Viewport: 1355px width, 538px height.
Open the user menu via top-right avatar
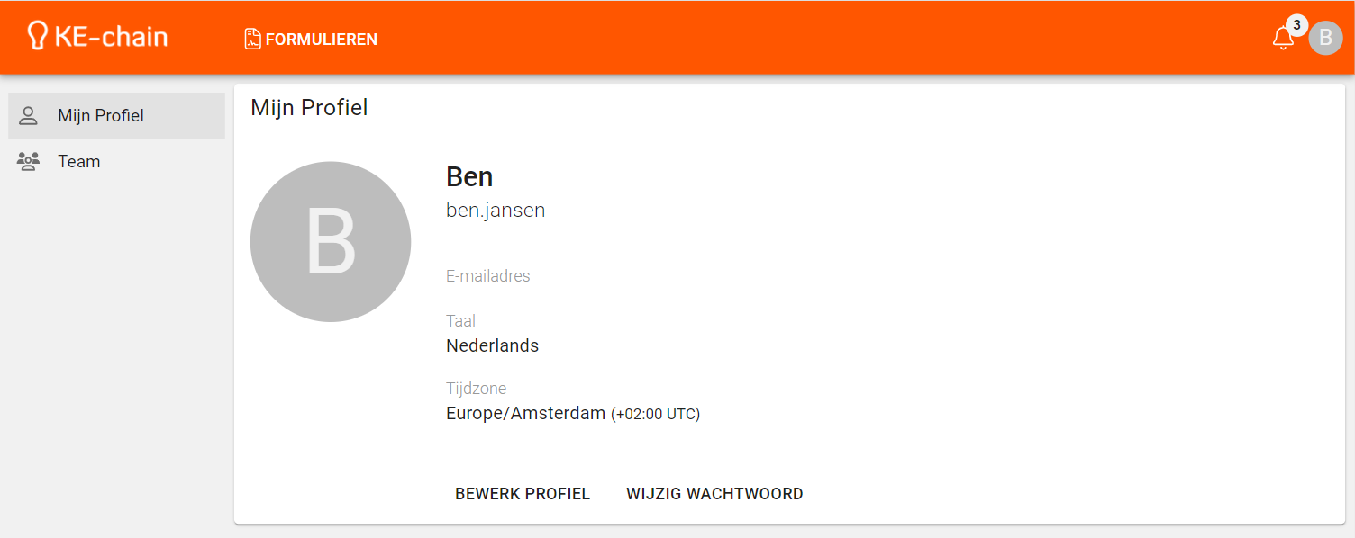click(1325, 39)
